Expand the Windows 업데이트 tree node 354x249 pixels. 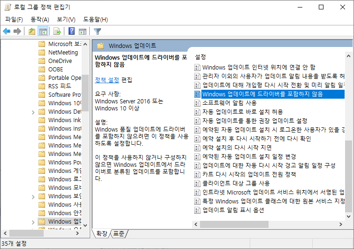click(33, 222)
